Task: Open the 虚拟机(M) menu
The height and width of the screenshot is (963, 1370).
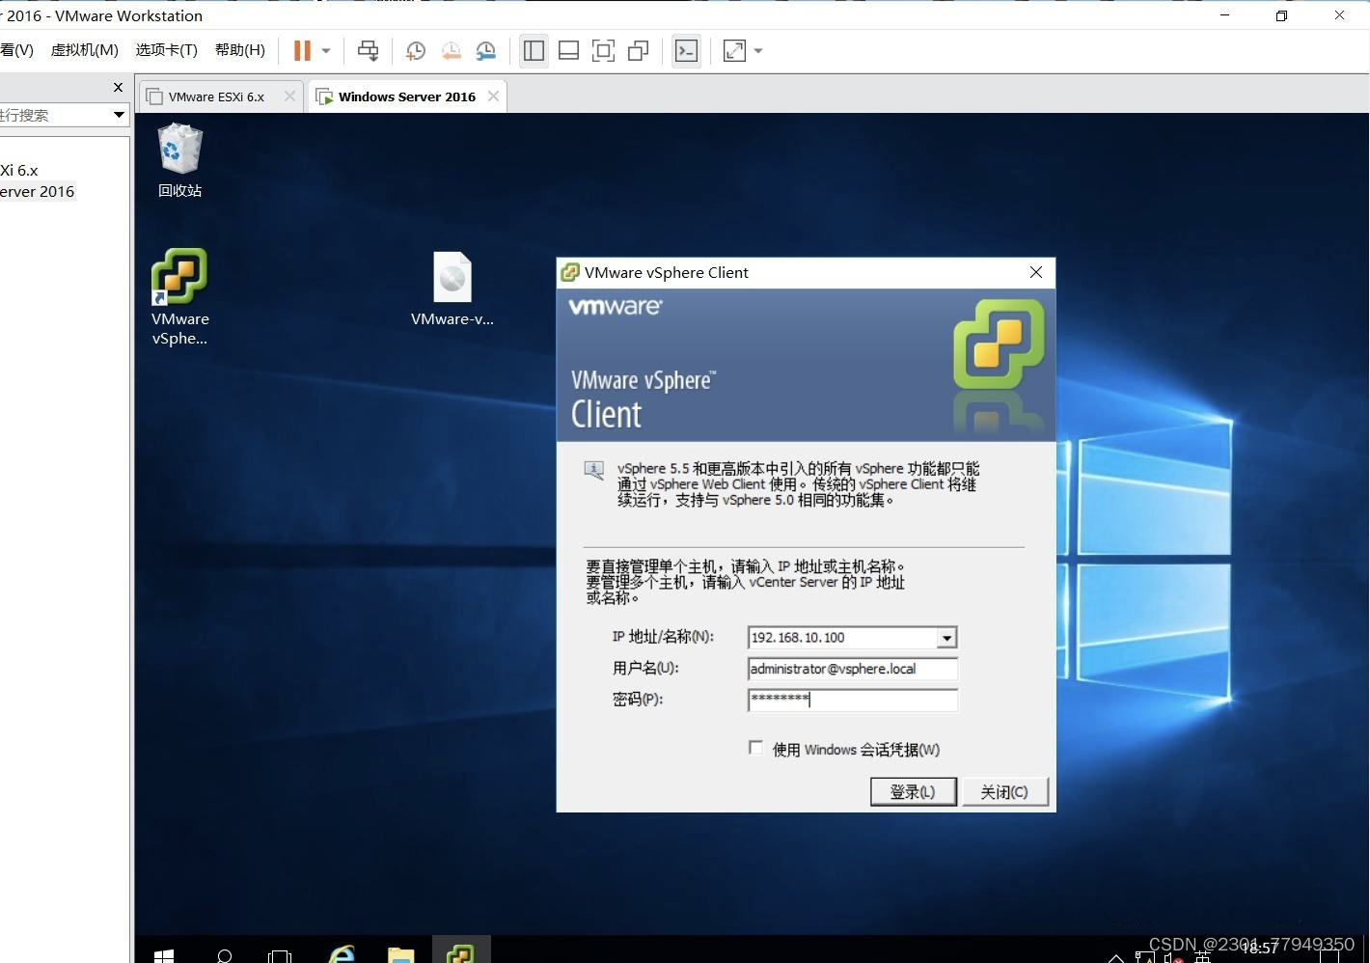Action: [85, 50]
